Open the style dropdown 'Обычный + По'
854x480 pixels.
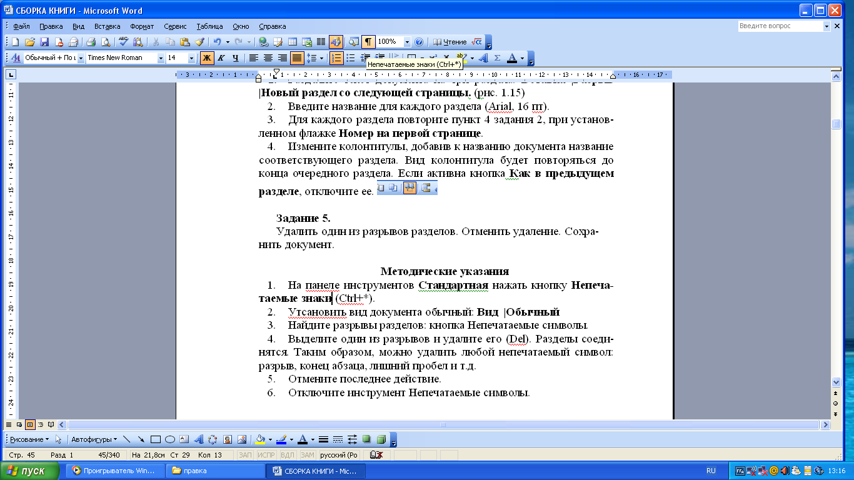coord(81,58)
